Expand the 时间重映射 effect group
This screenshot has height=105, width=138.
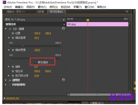(6, 85)
